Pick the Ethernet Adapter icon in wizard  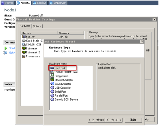pos(52,80)
